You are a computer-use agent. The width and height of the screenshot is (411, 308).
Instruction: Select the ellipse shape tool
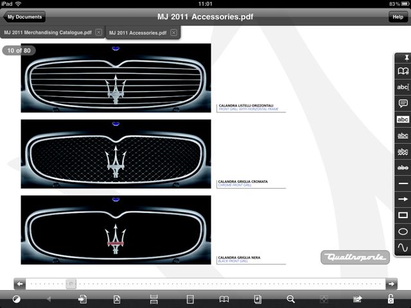tap(403, 232)
